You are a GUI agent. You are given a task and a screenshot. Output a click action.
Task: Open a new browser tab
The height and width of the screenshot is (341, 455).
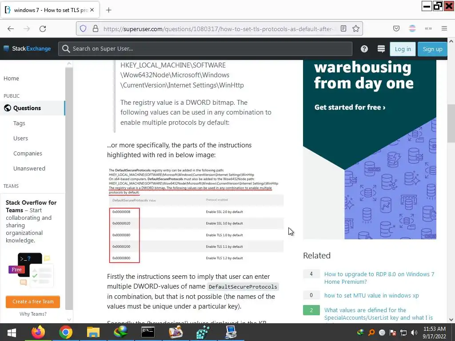pyautogui.click(x=108, y=10)
